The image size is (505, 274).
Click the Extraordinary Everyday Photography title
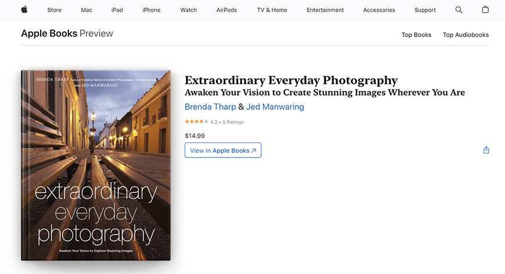pos(291,80)
